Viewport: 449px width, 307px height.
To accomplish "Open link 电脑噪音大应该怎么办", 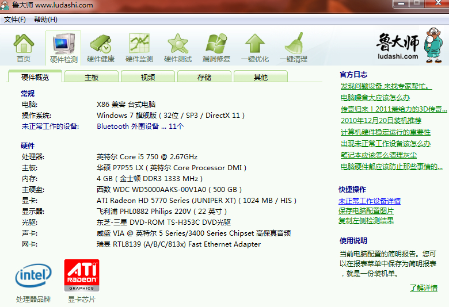I will coord(375,98).
